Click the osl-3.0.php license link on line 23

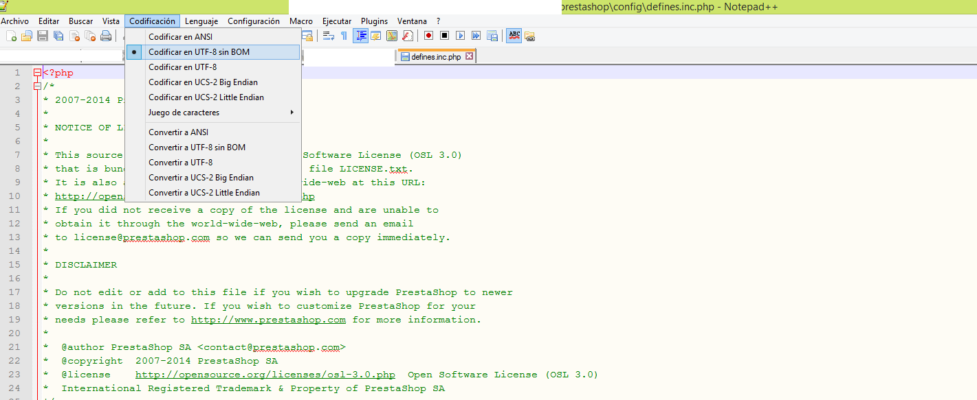(265, 375)
